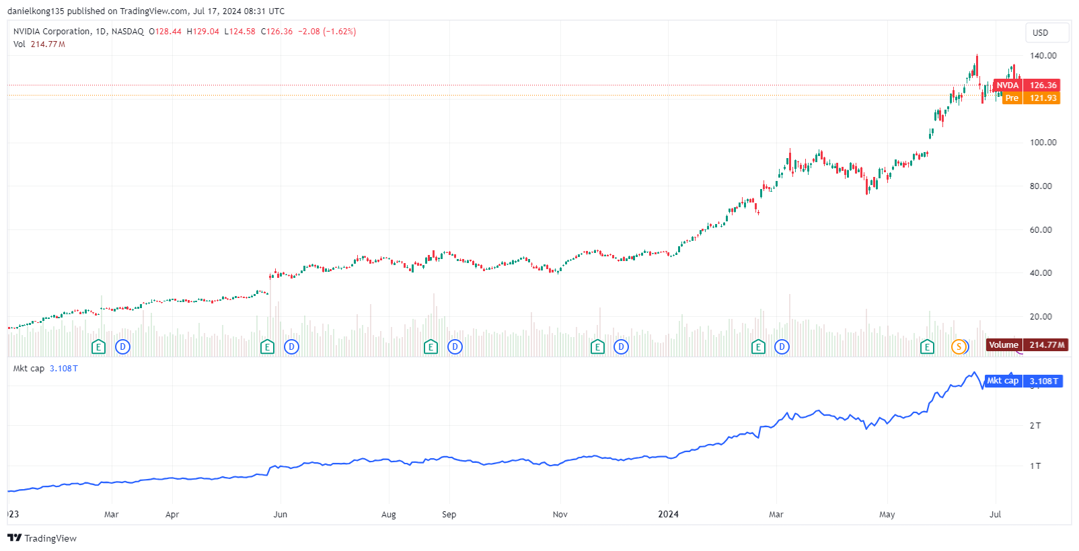This screenshot has width=1079, height=551.
Task: Open the earnings E marker before Mar 2024
Action: coord(758,347)
